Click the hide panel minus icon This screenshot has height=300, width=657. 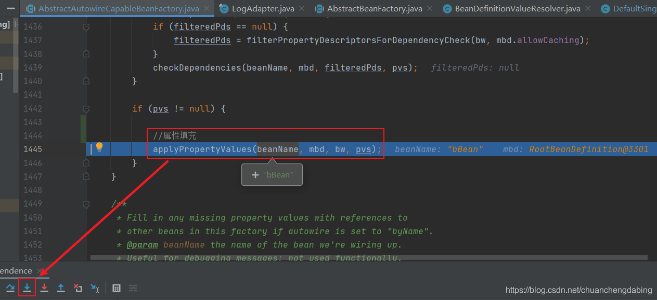coord(10,8)
